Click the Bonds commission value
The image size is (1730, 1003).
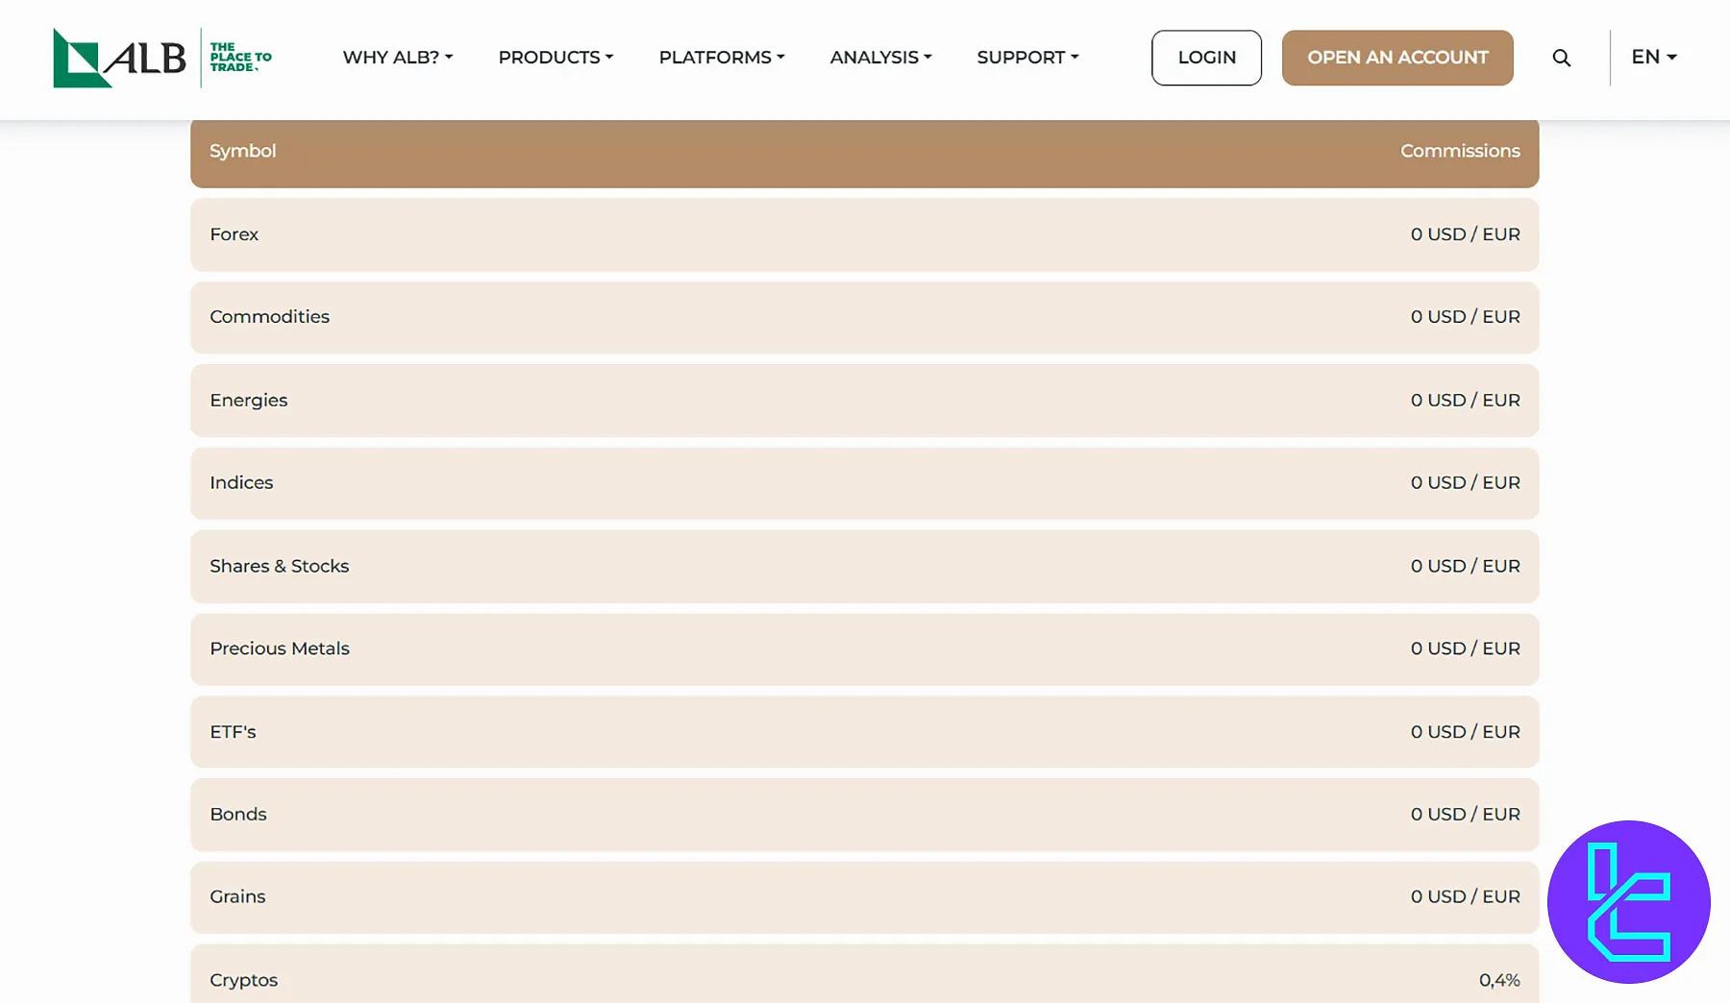tap(1466, 815)
